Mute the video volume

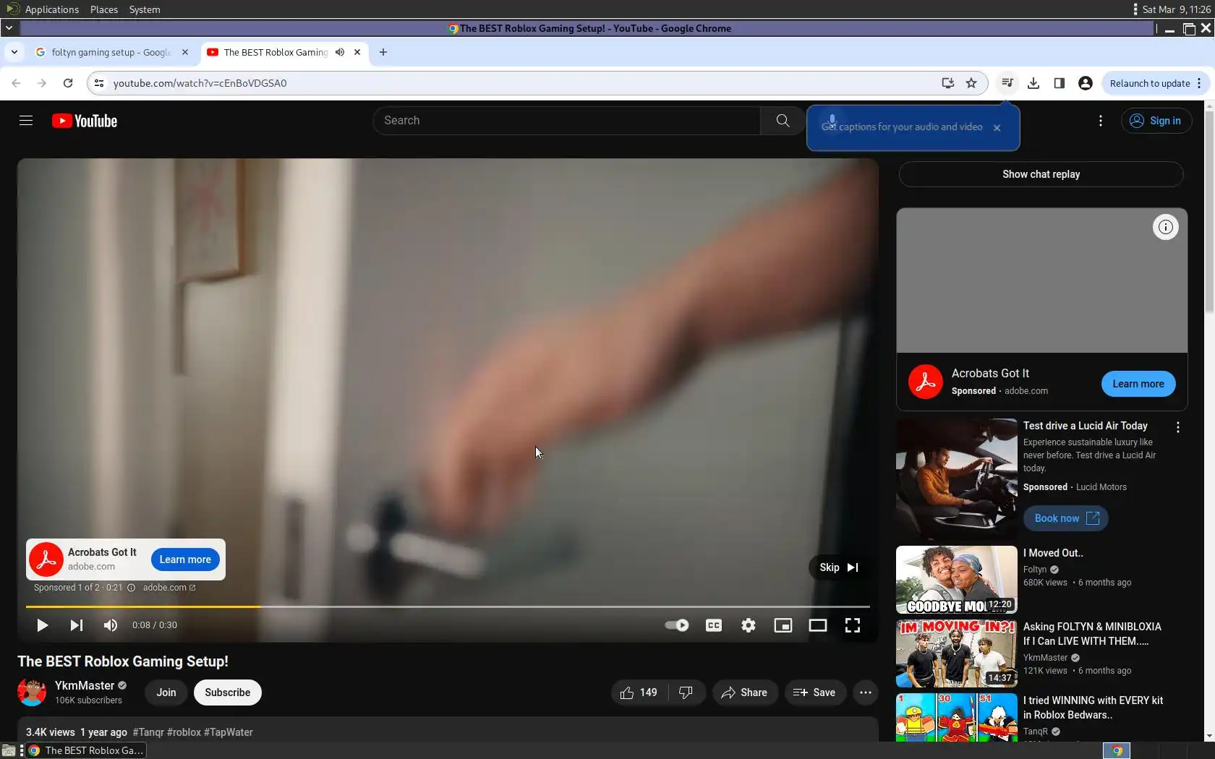tap(110, 625)
